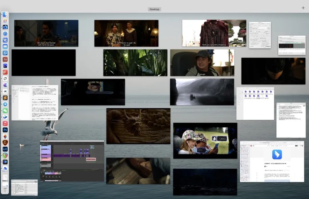This screenshot has height=199, width=309.
Task: Launch Safari from the Dock
Action: point(5,34)
